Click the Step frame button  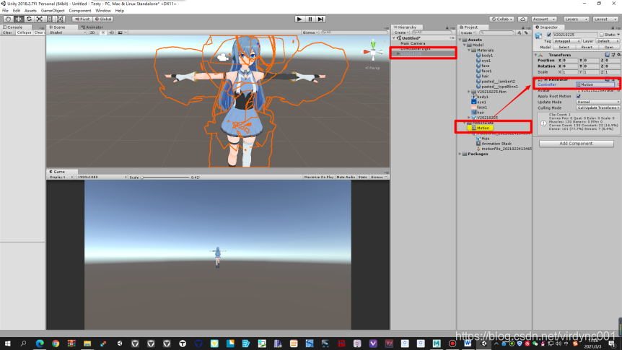pyautogui.click(x=321, y=19)
